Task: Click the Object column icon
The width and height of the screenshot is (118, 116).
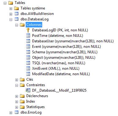Action: (28, 58)
